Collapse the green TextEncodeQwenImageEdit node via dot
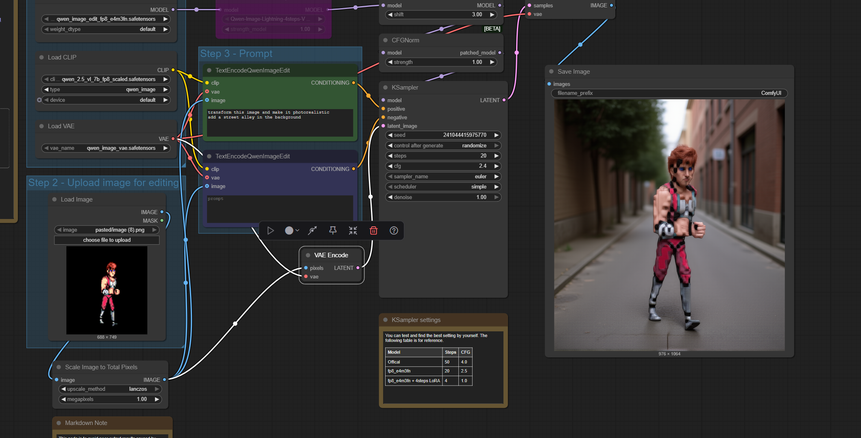Viewport: 861px width, 438px height. click(209, 70)
